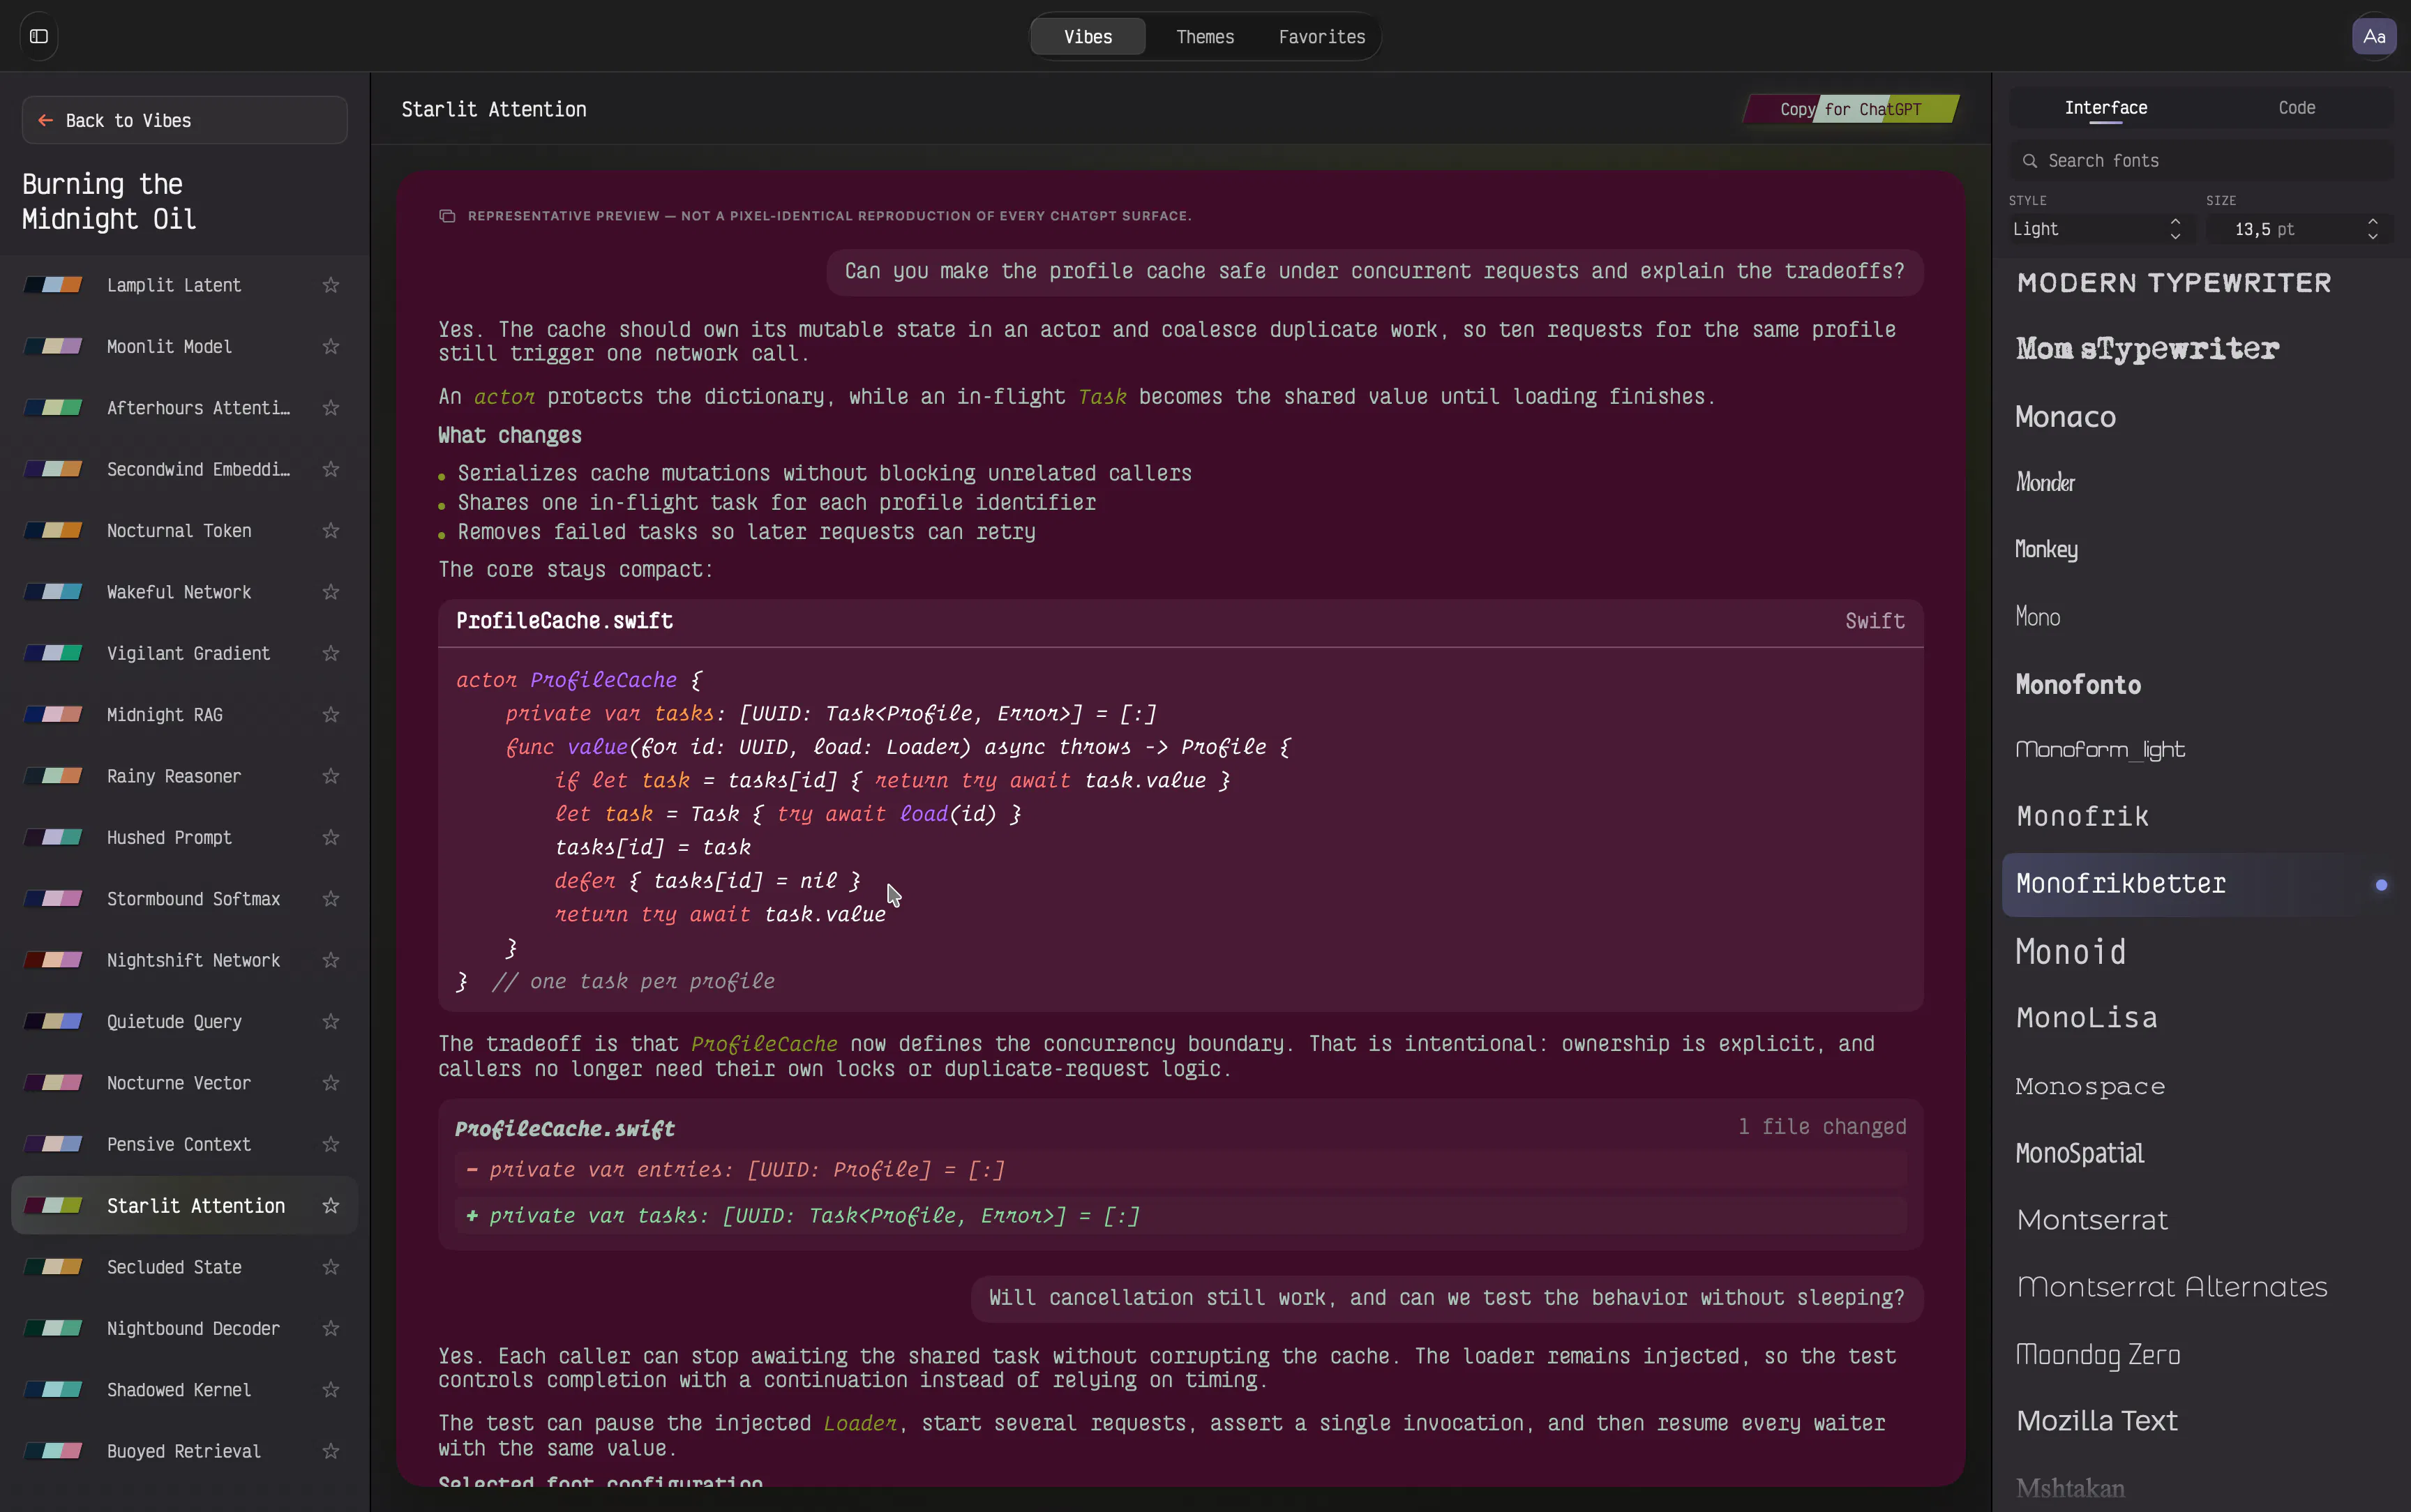The image size is (2411, 1512).
Task: Star the Hushed Prompt vibe
Action: point(331,837)
